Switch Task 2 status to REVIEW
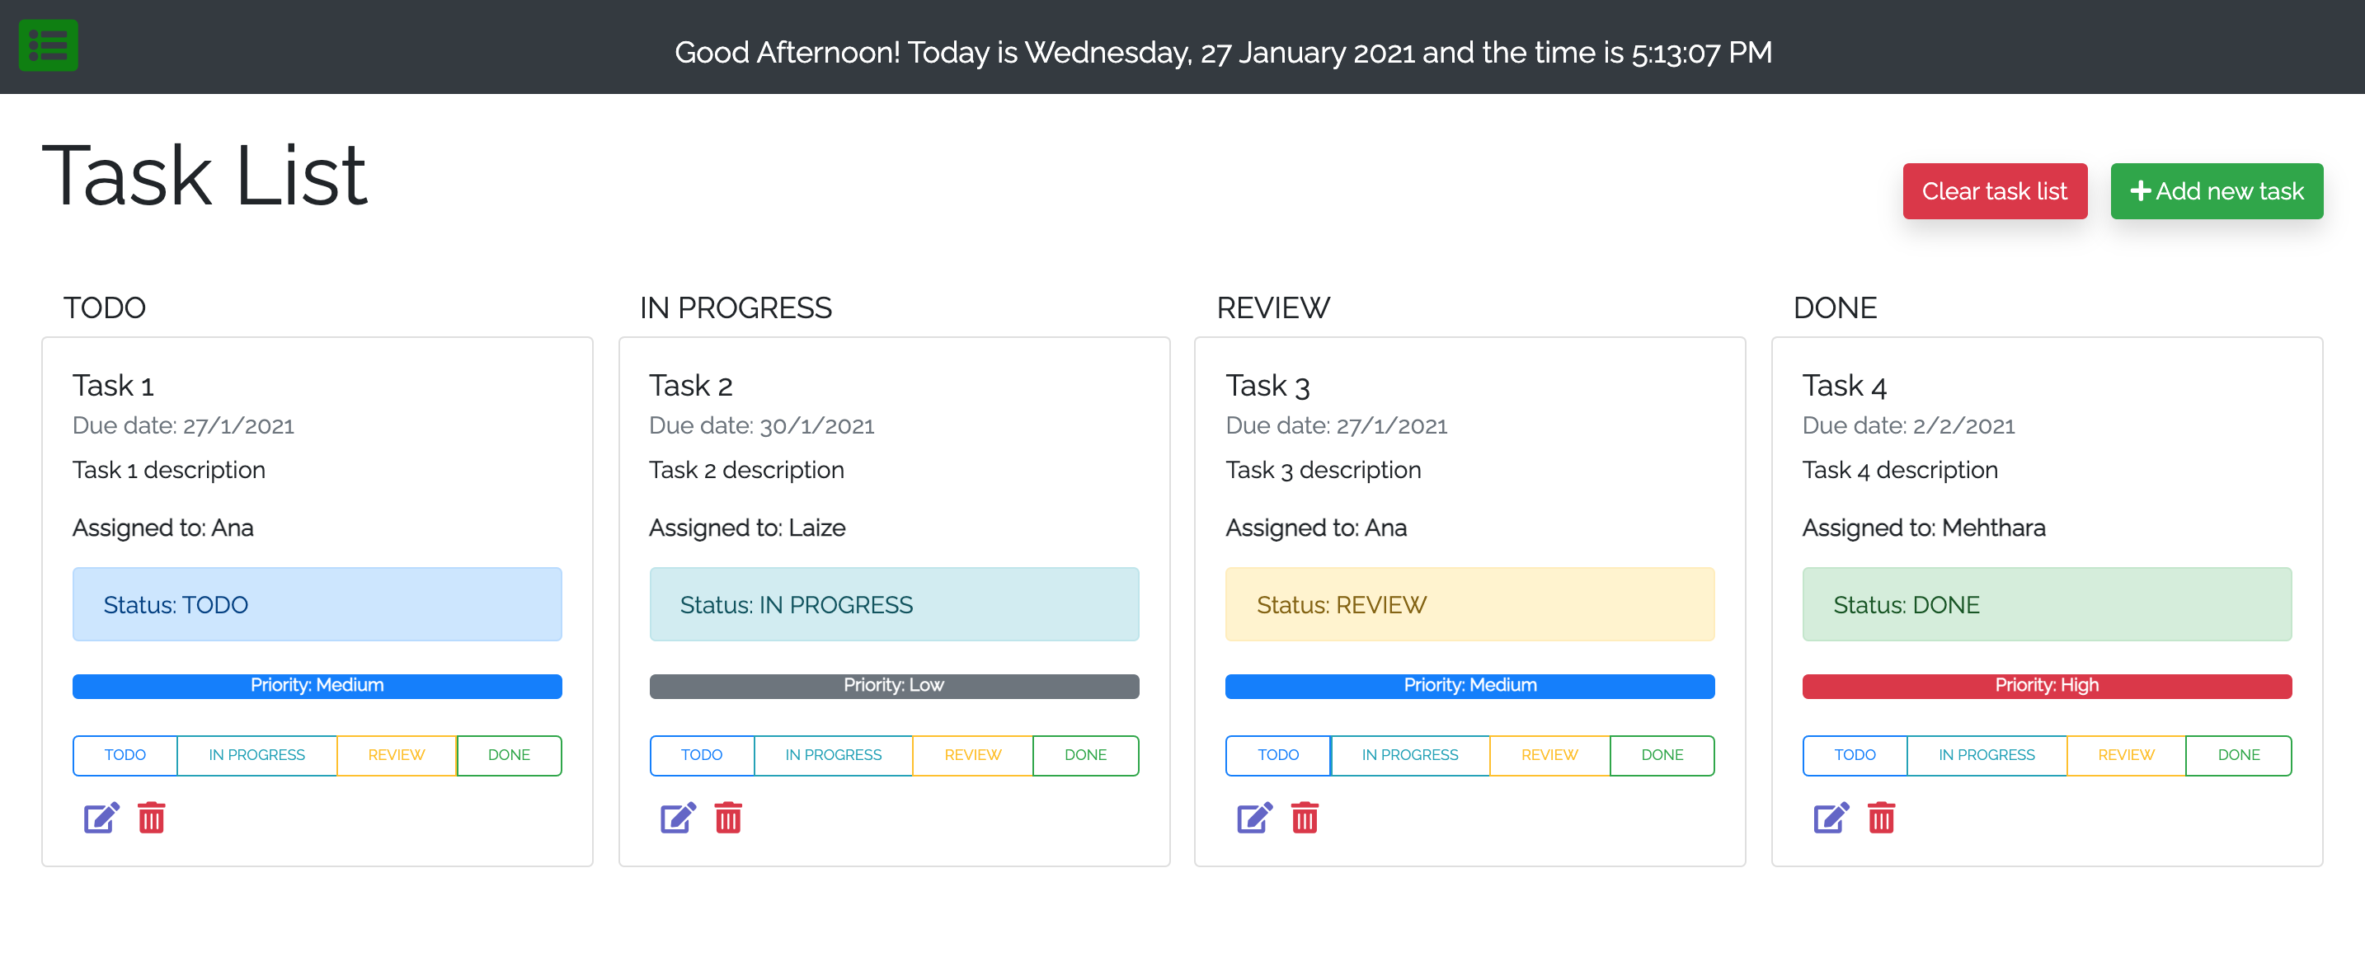The height and width of the screenshot is (976, 2365). tap(972, 755)
